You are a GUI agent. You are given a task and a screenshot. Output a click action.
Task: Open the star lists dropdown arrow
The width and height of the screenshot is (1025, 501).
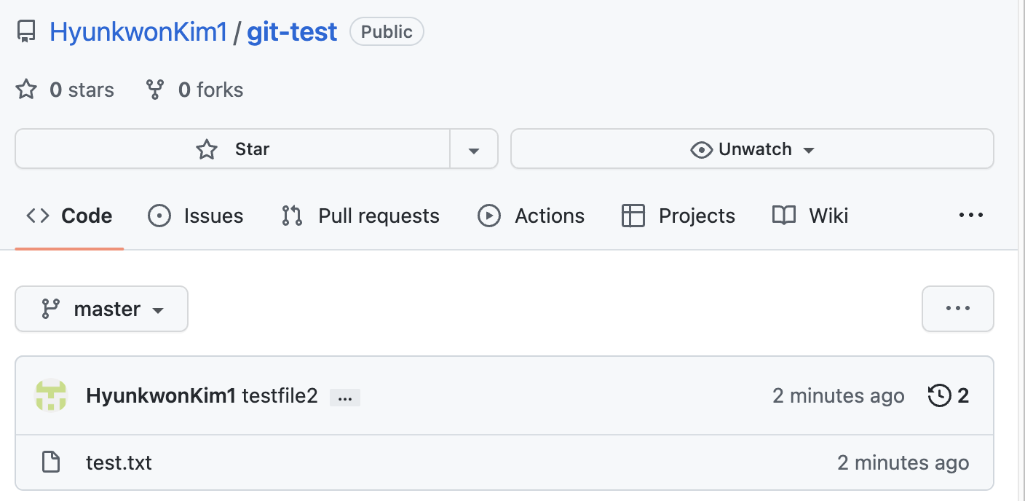pyautogui.click(x=474, y=150)
